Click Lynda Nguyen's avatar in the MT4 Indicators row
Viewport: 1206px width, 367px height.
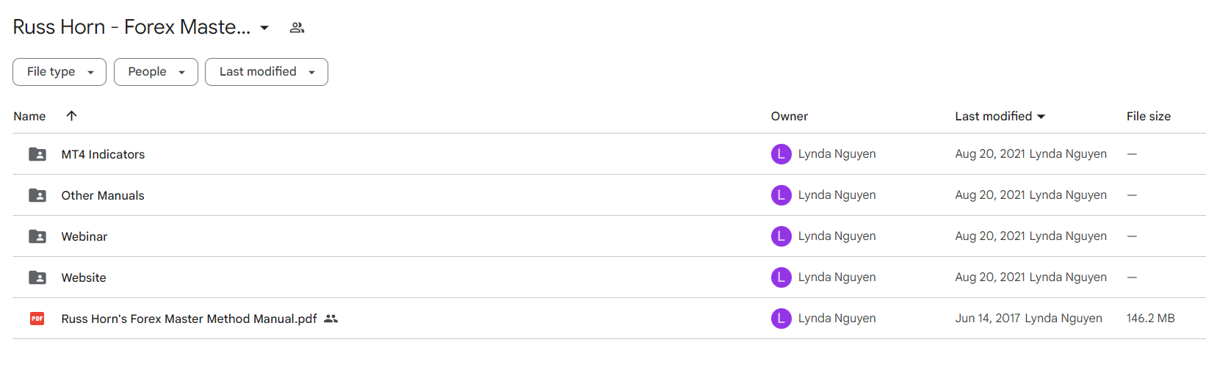tap(781, 154)
